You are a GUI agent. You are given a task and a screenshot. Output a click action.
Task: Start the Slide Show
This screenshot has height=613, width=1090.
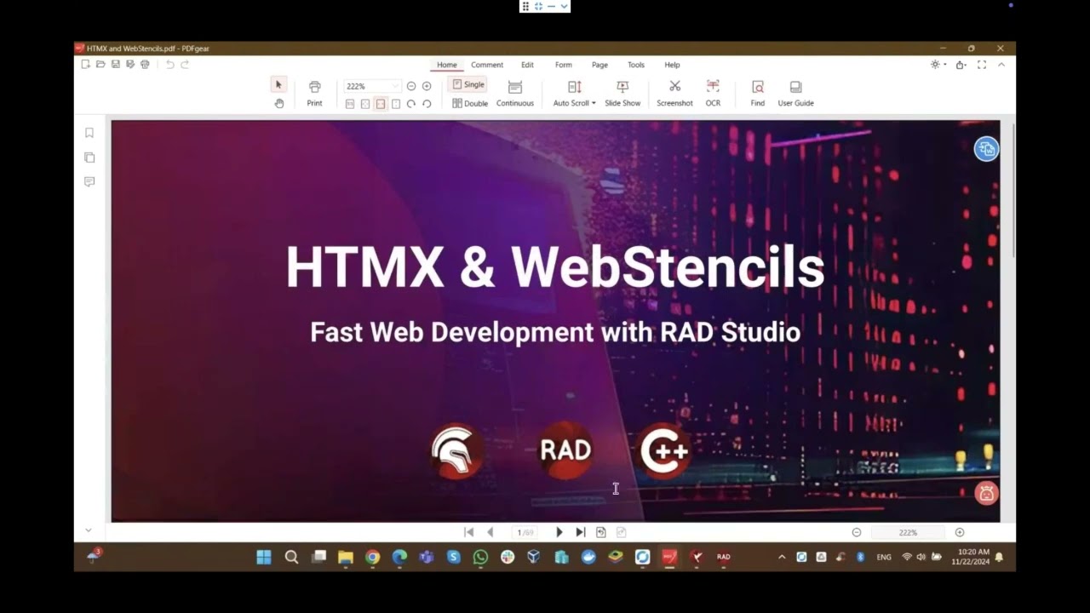(x=622, y=94)
